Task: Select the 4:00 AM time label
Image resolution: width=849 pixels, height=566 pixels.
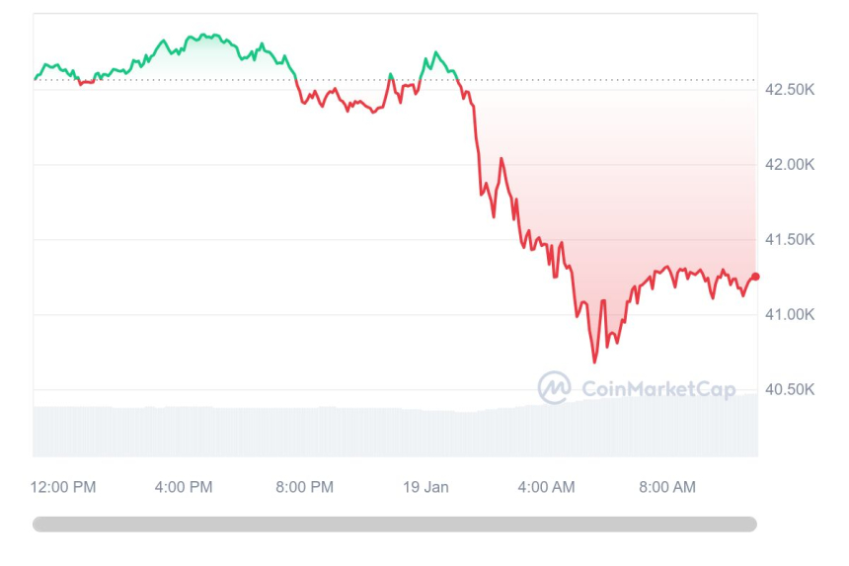Action: pyautogui.click(x=546, y=487)
